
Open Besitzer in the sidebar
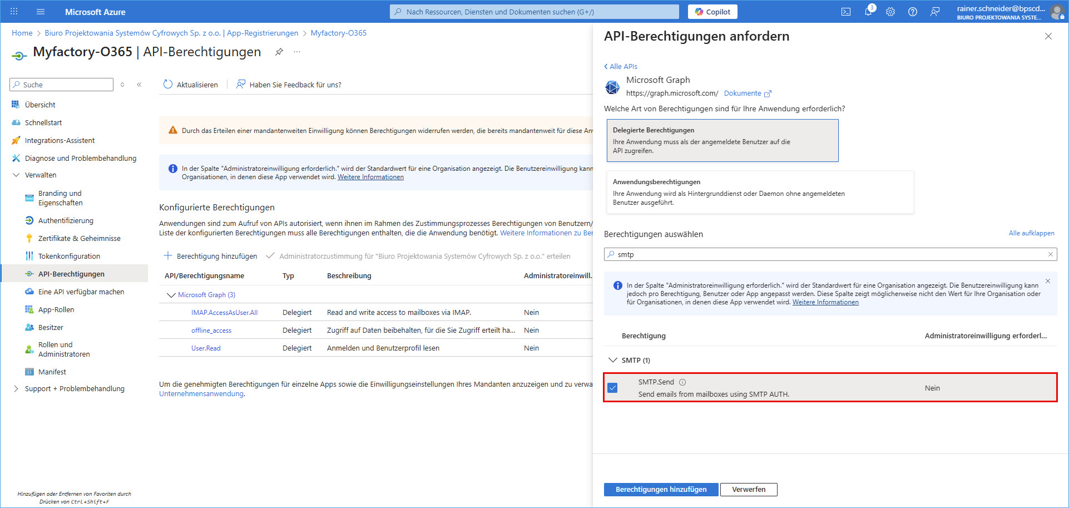coord(51,327)
